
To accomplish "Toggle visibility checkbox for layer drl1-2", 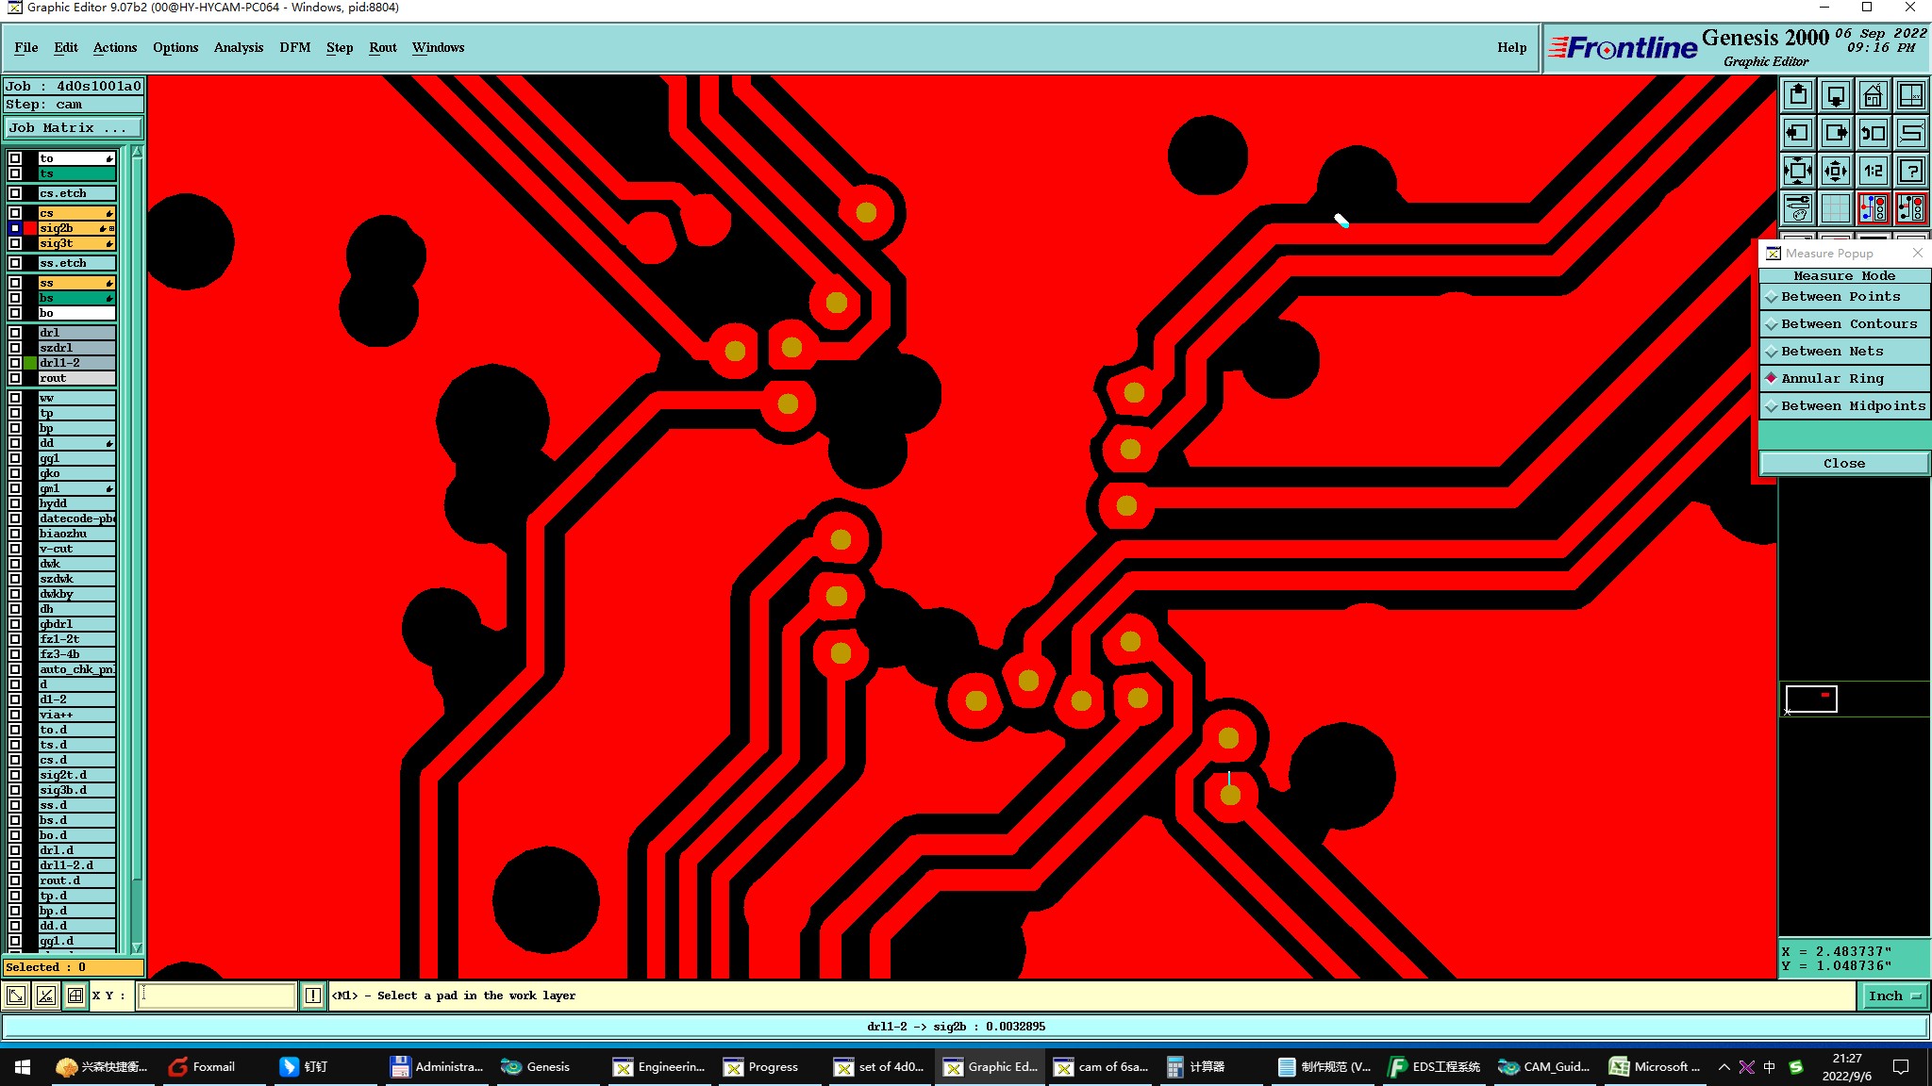I will coord(15,363).
